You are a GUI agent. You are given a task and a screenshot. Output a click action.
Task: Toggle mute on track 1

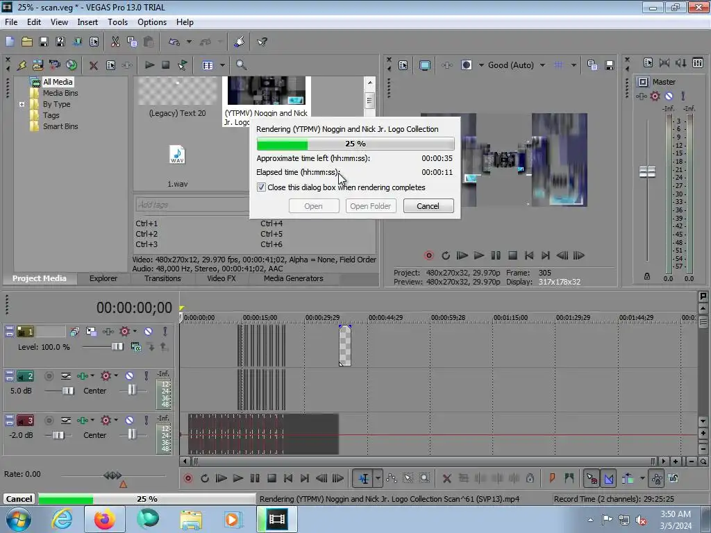(x=149, y=332)
